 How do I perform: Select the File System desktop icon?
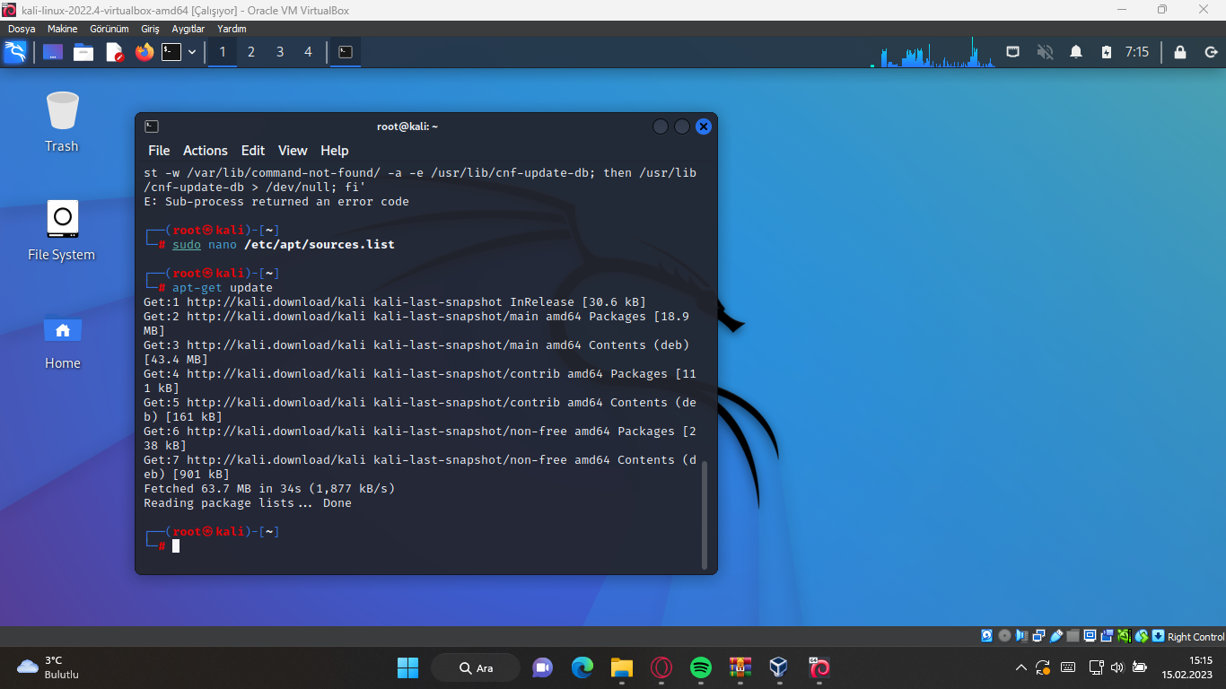pyautogui.click(x=62, y=231)
